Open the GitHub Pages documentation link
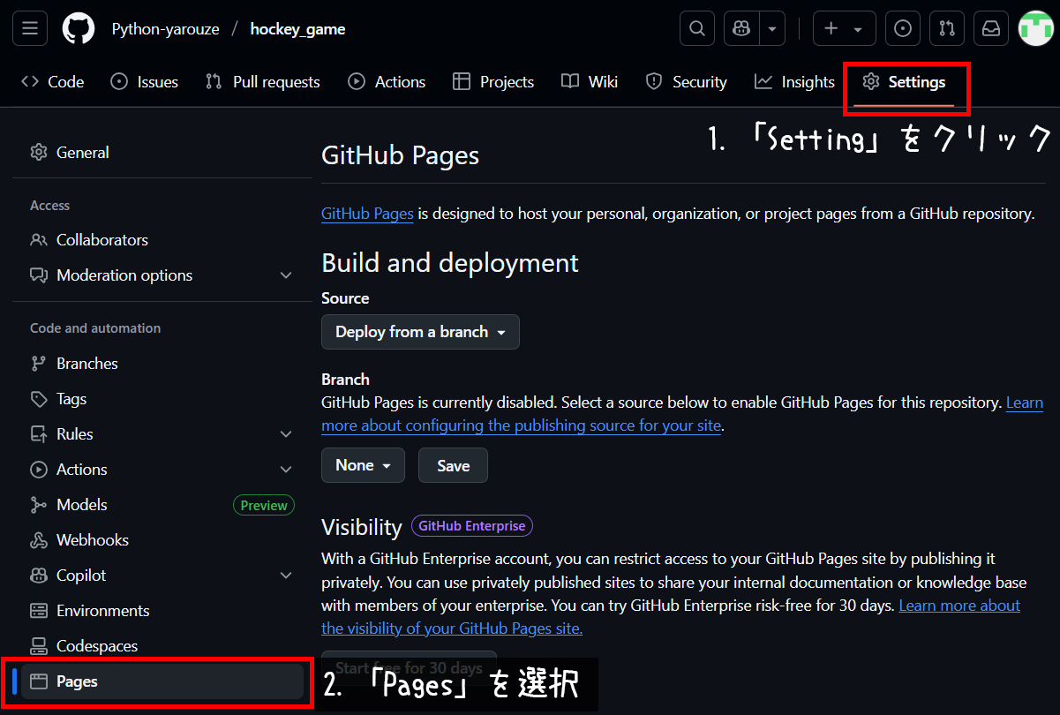Screen dimensions: 1060x715 [367, 214]
